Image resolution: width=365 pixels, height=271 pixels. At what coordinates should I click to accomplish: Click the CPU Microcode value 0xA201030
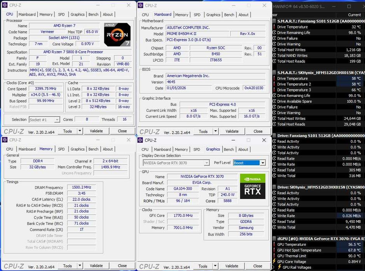[x=254, y=88]
